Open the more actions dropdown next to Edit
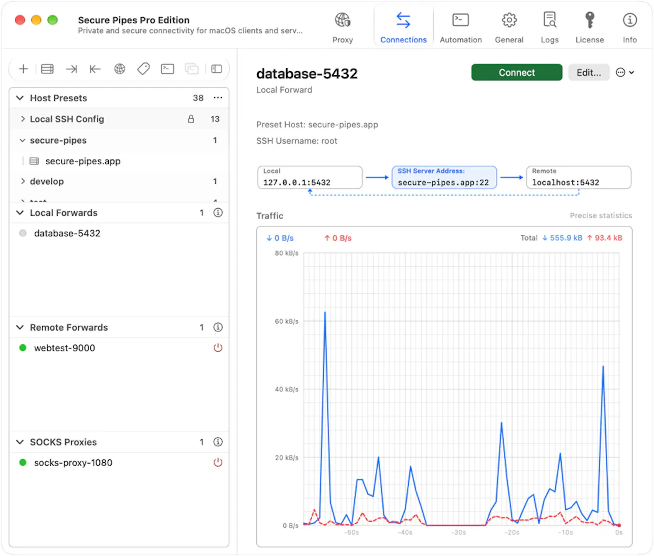This screenshot has height=556, width=654. pyautogui.click(x=625, y=72)
